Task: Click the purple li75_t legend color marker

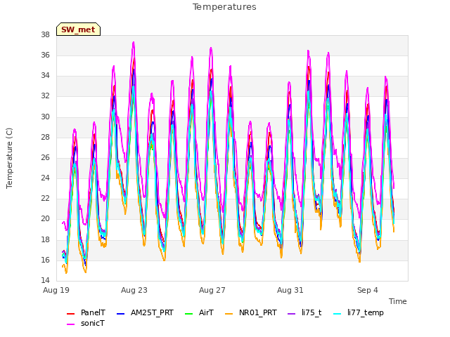Action: coord(292,314)
